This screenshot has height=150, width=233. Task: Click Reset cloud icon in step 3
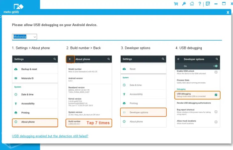click(x=124, y=69)
